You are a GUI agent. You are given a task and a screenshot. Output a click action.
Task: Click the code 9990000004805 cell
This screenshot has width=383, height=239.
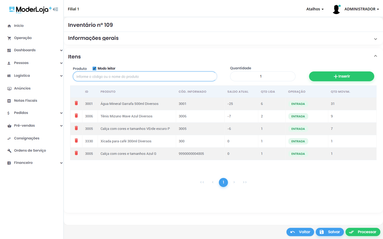[x=191, y=154]
